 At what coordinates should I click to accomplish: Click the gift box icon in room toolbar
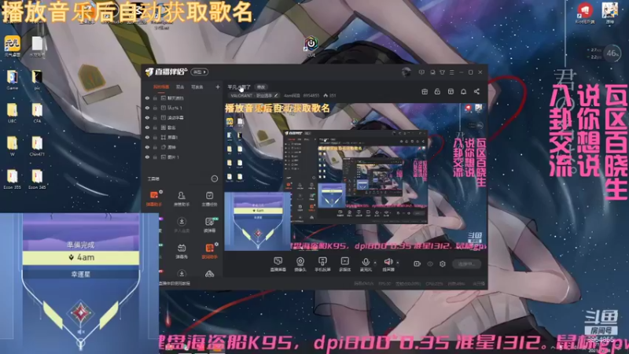tap(425, 91)
